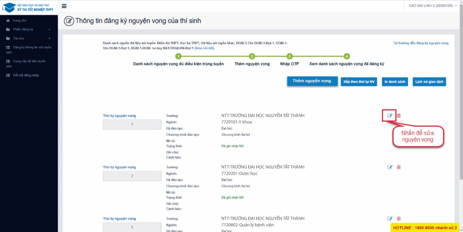Edit the 7720201-Dược học wish
This screenshot has height=232, width=463.
(390, 167)
